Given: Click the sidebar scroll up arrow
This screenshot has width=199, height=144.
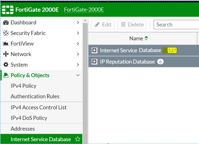Looking at the screenshot, I should pyautogui.click(x=85, y=20).
